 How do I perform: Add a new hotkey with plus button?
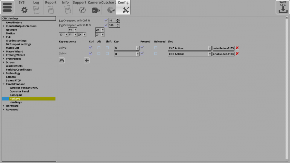(87, 60)
